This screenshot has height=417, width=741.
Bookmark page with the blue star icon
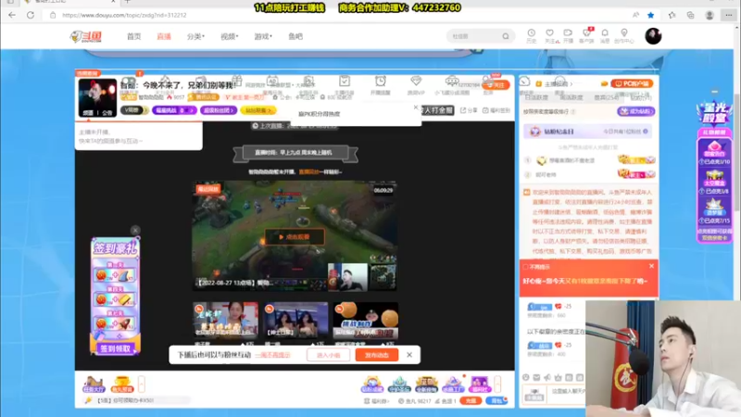(651, 15)
